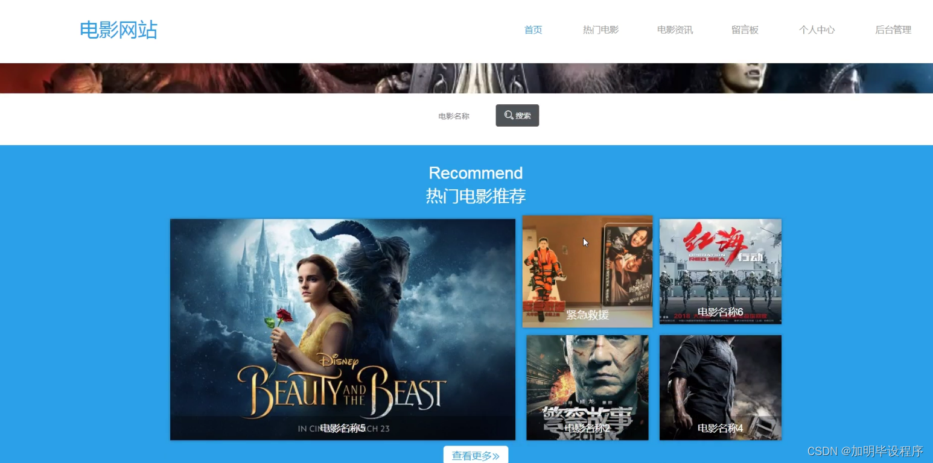Click the 热门电影推荐 section heading

[x=476, y=196]
